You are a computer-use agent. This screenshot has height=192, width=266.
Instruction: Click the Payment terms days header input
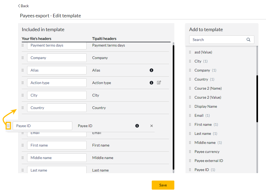57,45
